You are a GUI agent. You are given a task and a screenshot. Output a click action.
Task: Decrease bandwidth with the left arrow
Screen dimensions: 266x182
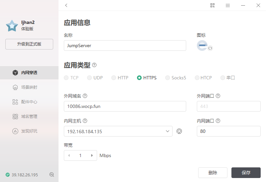[x=69, y=155]
